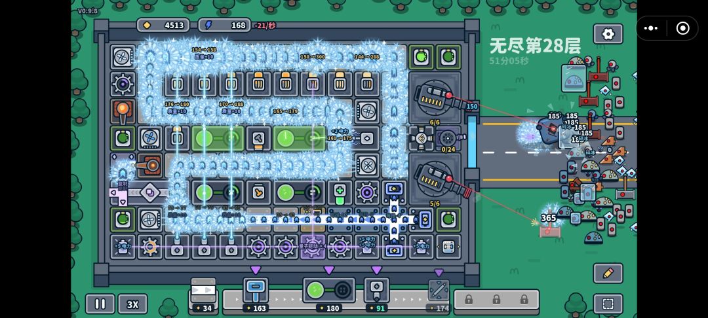The height and width of the screenshot is (318, 708).
Task: Select the green bomb tile beside the blue fan
Action: [x=123, y=138]
